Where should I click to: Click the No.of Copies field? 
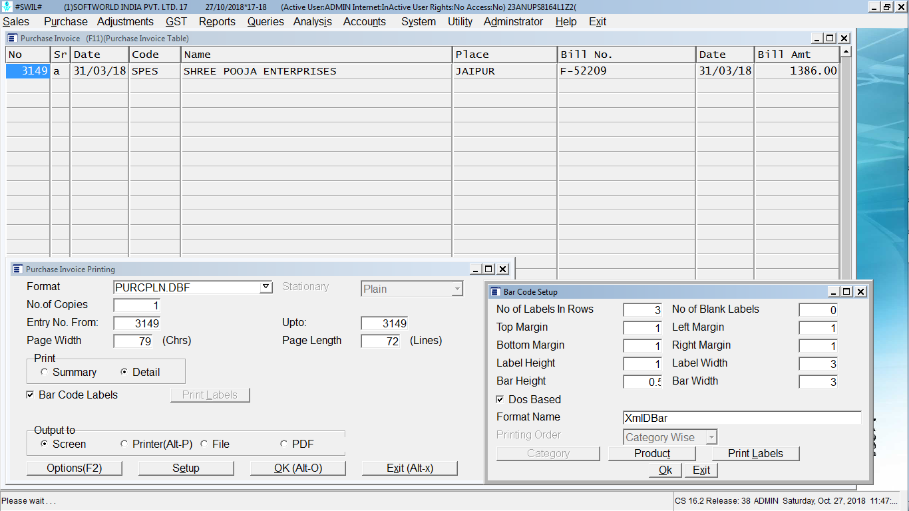click(137, 305)
